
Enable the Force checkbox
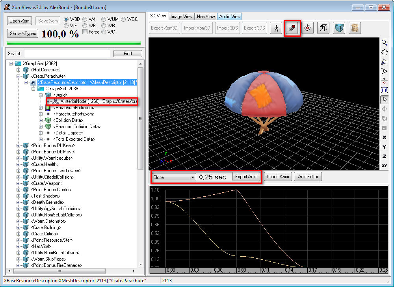(85, 32)
